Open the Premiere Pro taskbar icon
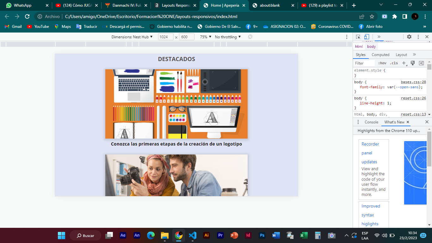The image size is (432, 243). pos(220,235)
